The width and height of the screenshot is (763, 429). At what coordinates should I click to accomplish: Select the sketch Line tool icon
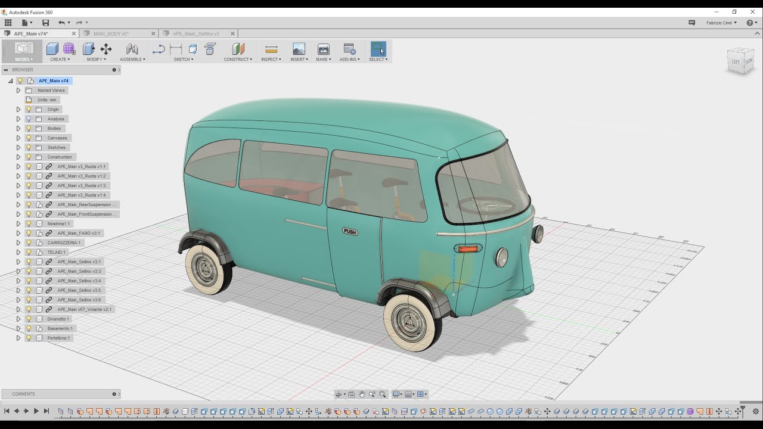(159, 49)
